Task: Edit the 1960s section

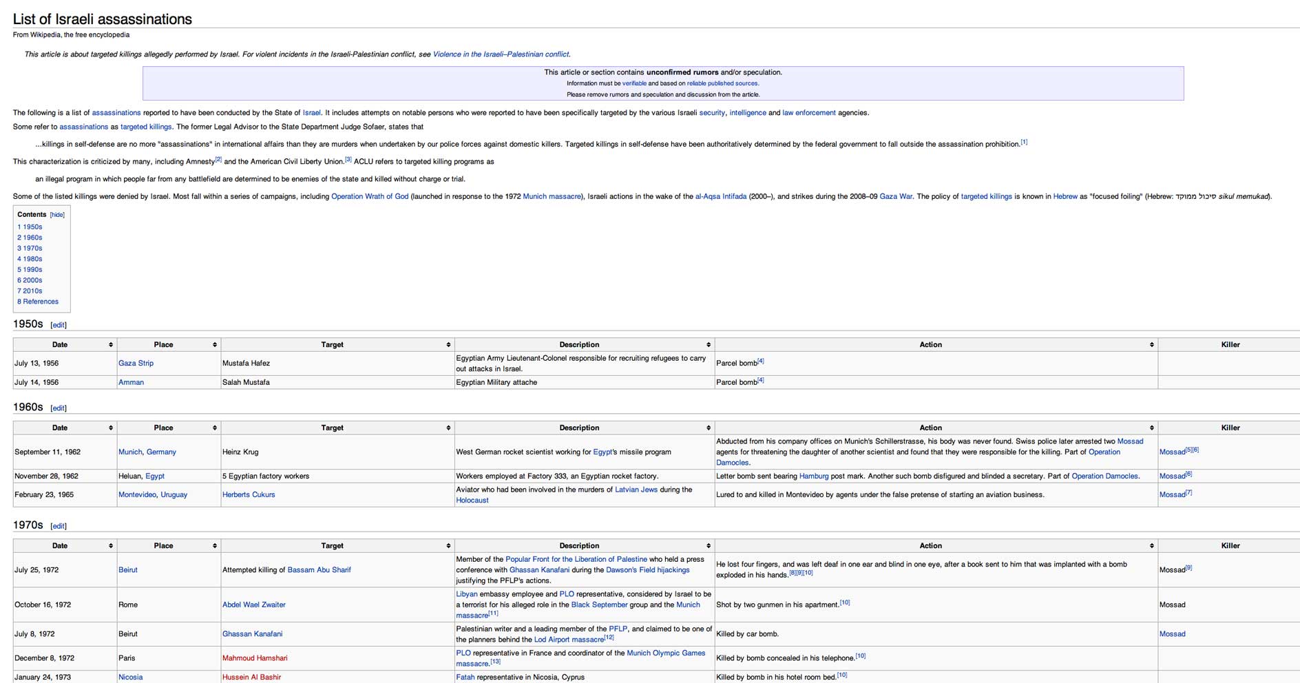Action: [x=59, y=408]
